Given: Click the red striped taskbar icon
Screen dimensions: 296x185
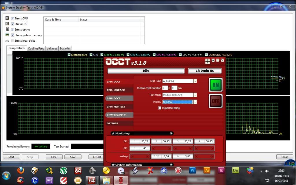Looking at the screenshot, I should [x=64, y=180].
